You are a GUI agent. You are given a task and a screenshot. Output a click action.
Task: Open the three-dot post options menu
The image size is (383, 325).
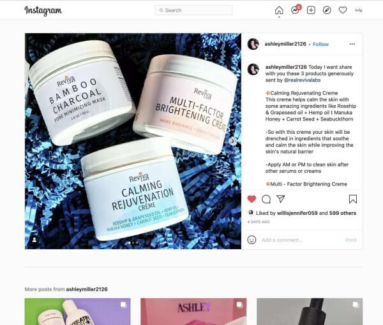[x=352, y=44]
